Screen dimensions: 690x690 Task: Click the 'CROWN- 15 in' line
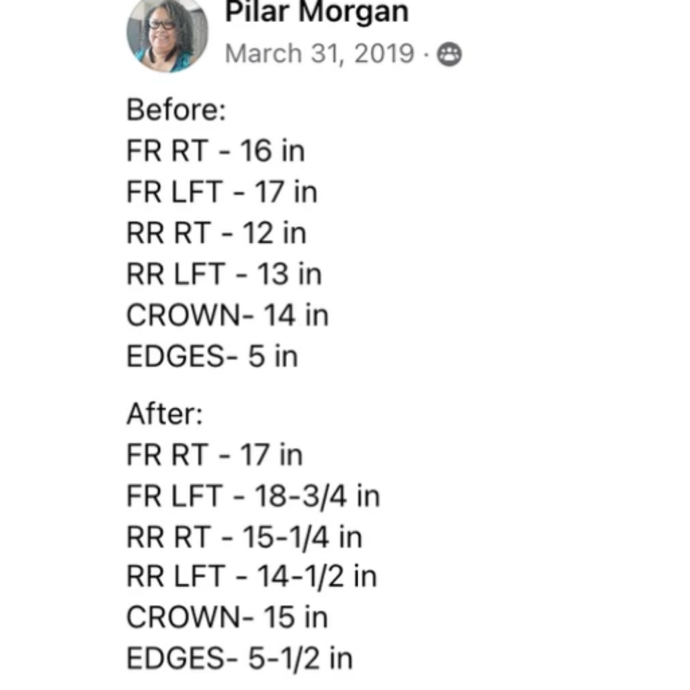pyautogui.click(x=227, y=618)
